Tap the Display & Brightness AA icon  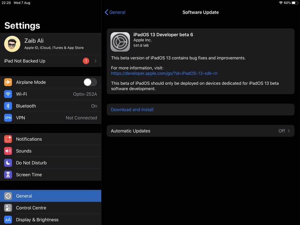click(x=8, y=220)
